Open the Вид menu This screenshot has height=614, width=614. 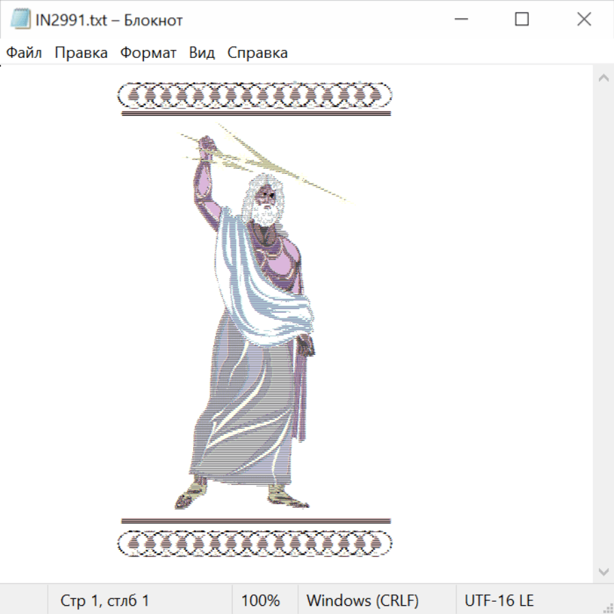(x=202, y=53)
